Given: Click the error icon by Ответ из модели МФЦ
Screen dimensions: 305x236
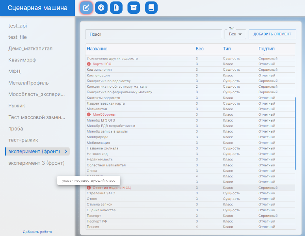Looking at the screenshot, I should tap(89, 188).
